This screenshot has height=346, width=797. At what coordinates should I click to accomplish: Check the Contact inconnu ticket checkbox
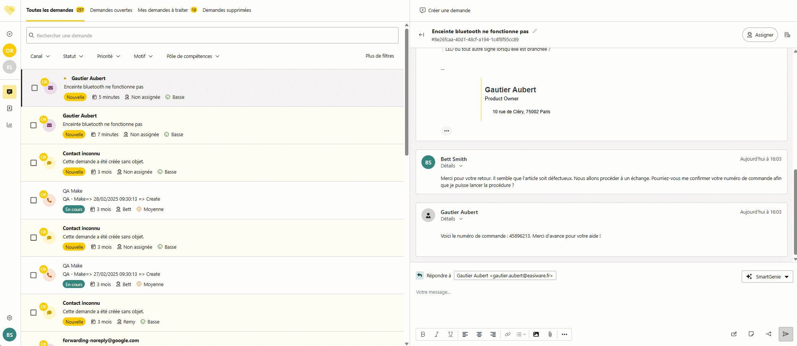(33, 163)
